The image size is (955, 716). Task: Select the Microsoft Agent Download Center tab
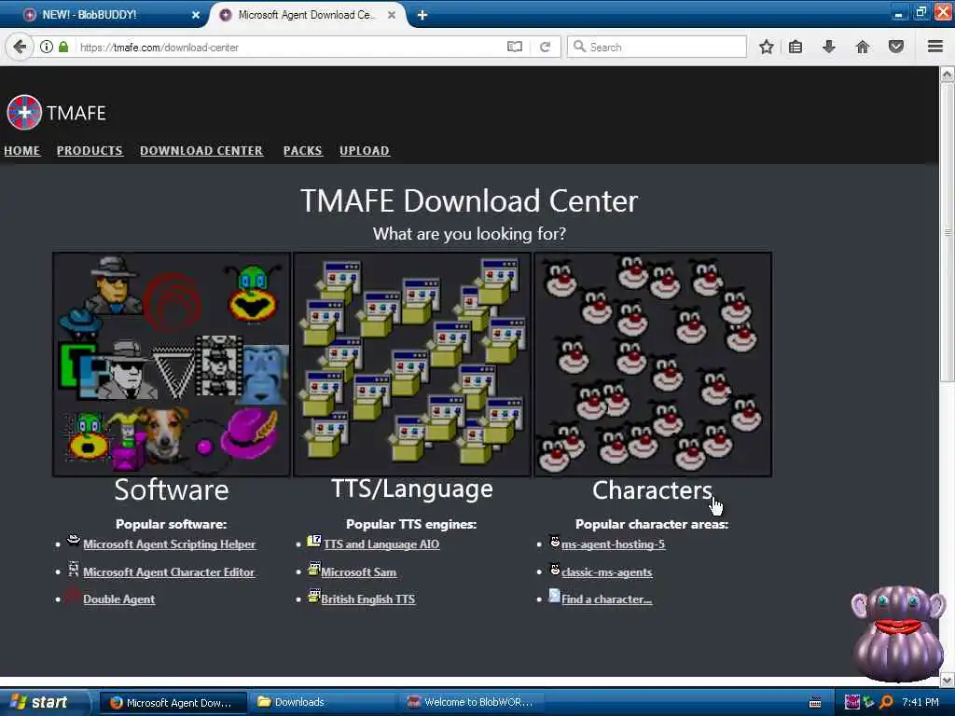[x=308, y=15]
